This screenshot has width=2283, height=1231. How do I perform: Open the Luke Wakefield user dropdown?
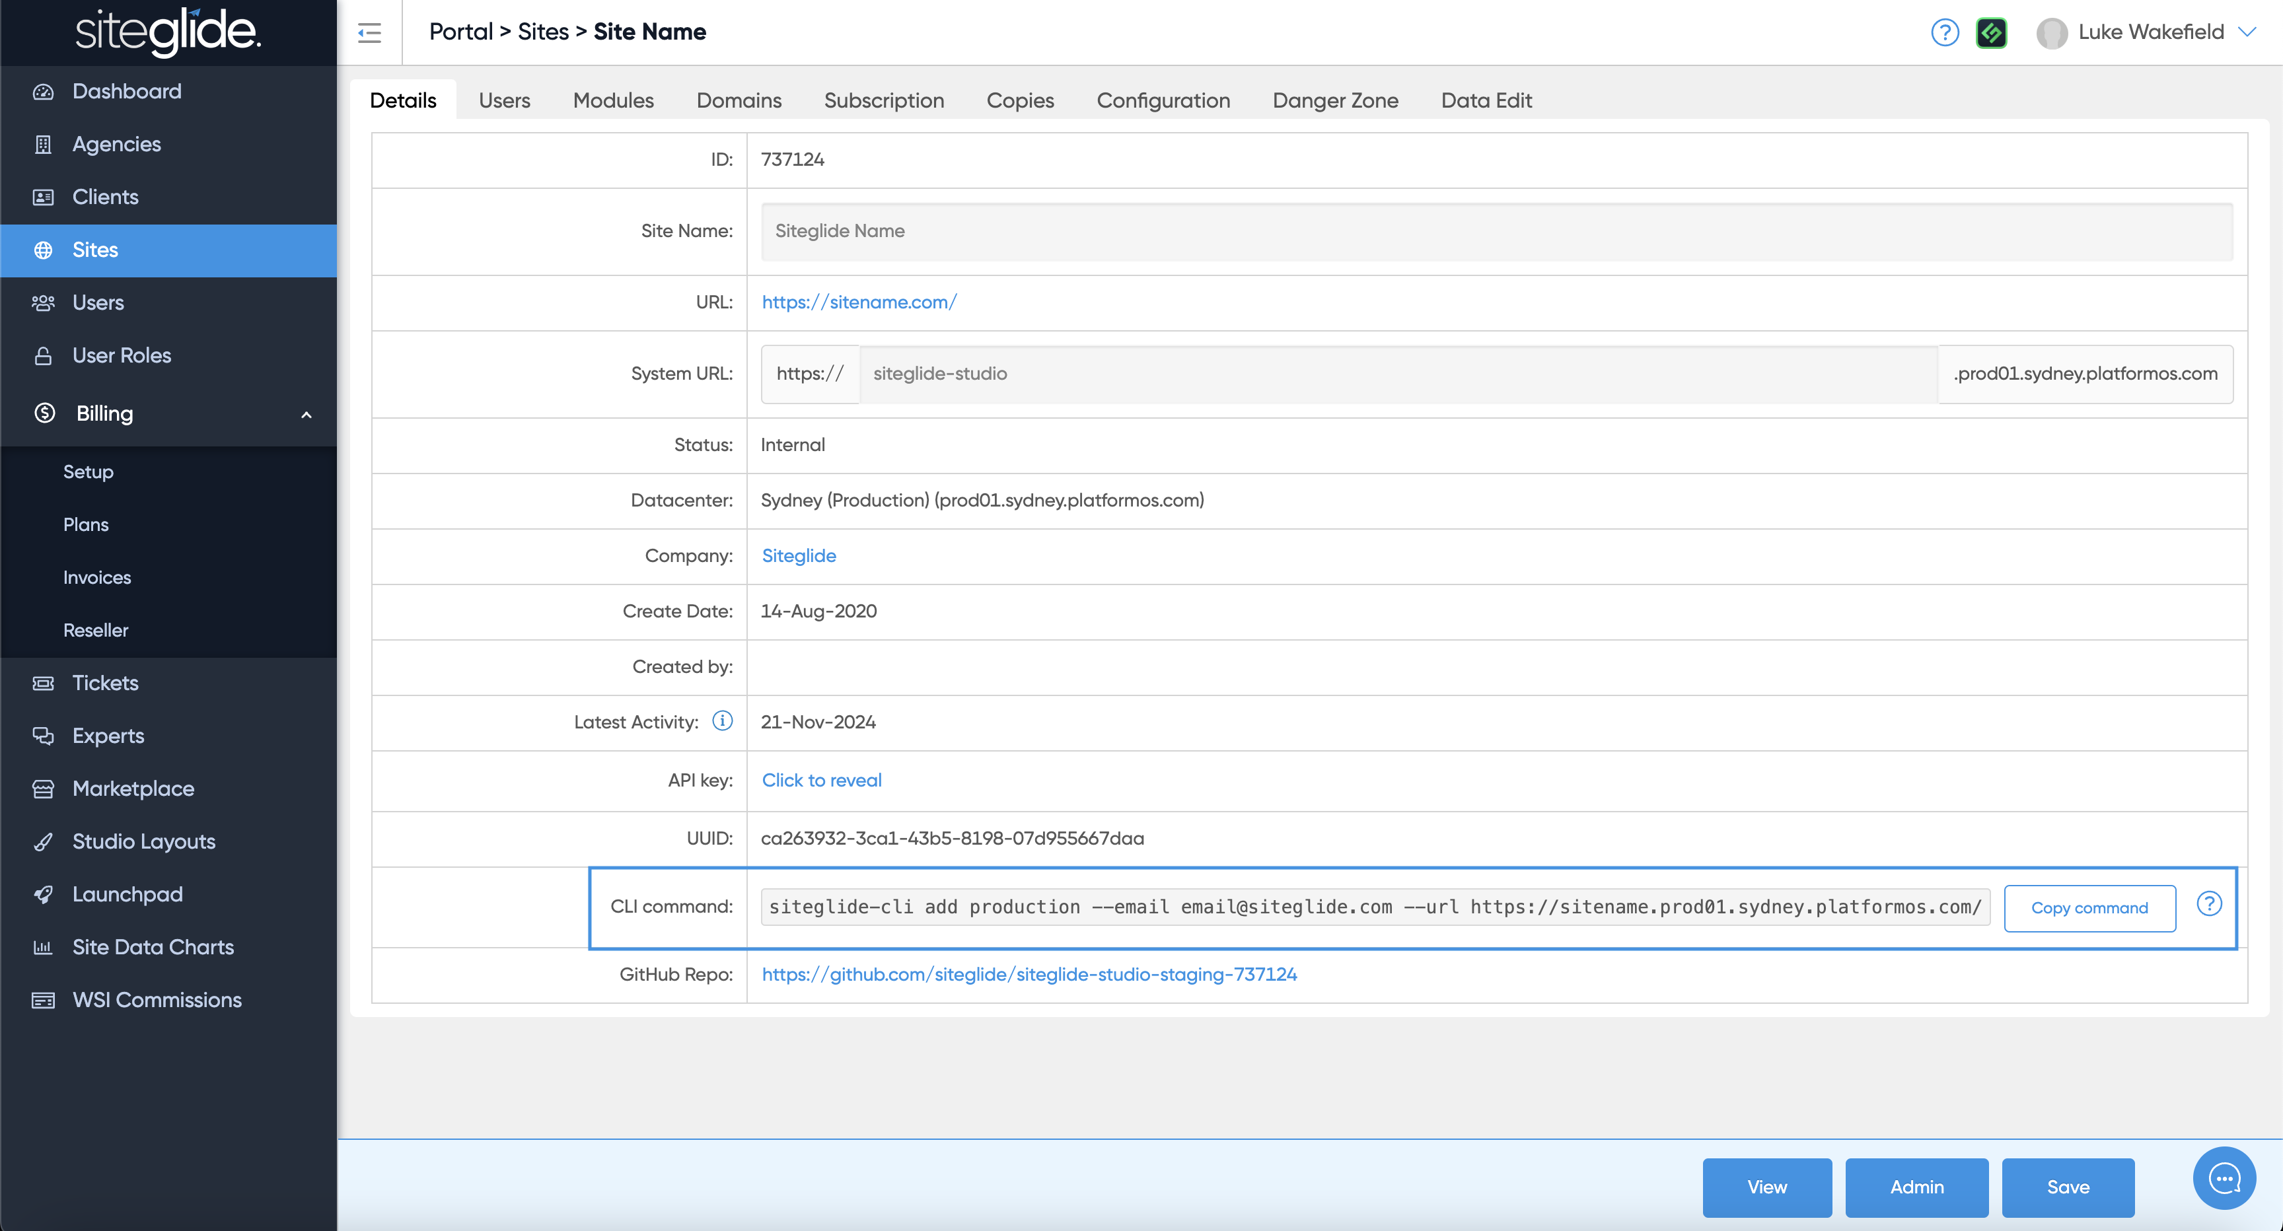click(2148, 33)
